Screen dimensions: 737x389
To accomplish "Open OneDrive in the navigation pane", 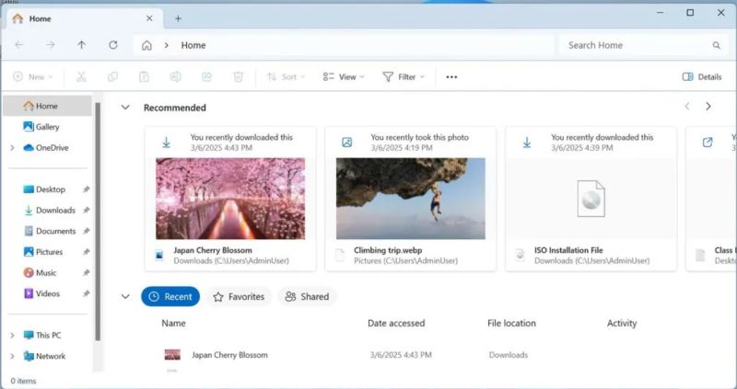I will tap(51, 147).
